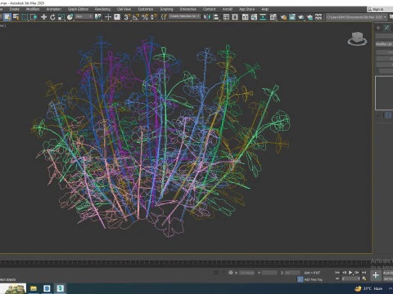Toggle Window/Crossing selection mode
The image size is (393, 294).
34,17
